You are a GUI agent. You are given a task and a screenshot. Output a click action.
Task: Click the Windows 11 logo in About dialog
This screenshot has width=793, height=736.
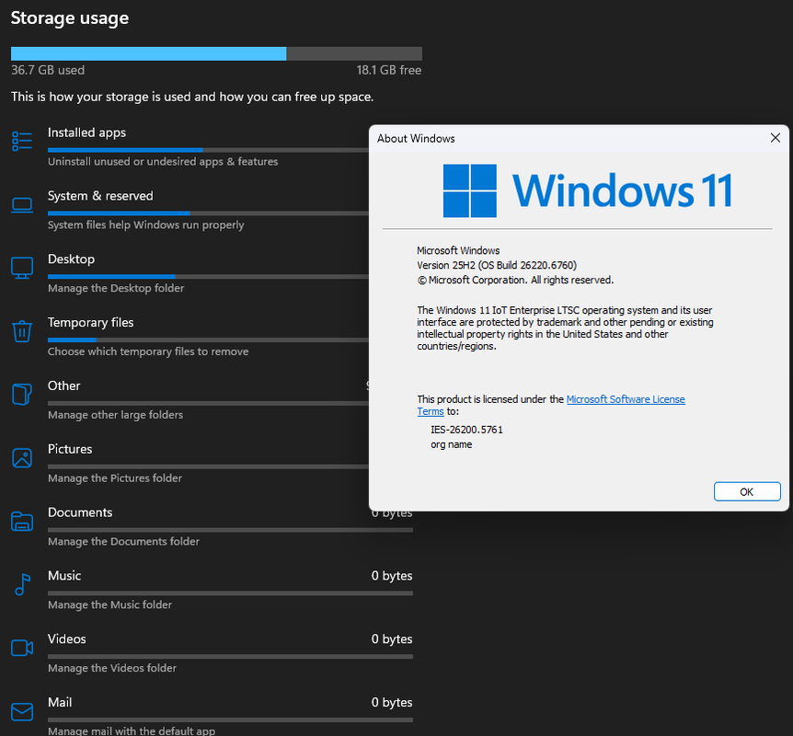(588, 190)
